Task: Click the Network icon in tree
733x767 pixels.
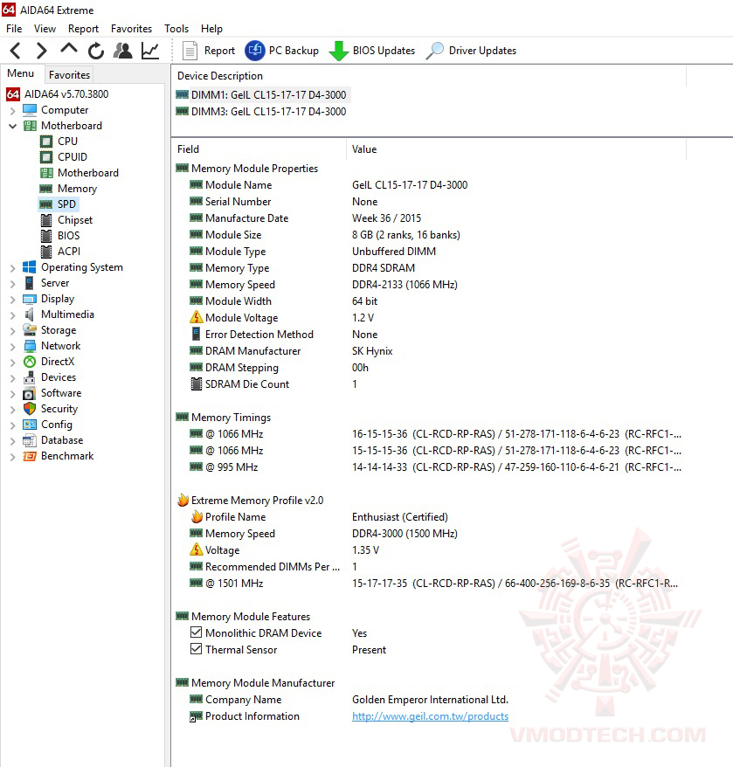Action: coord(30,346)
